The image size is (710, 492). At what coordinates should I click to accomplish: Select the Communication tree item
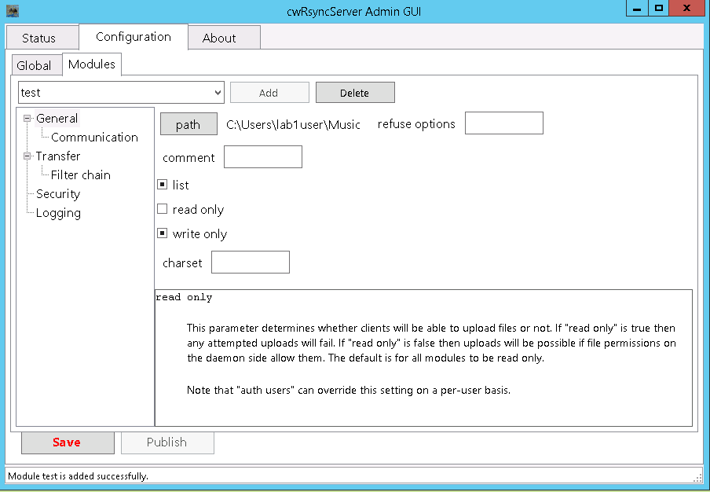[x=94, y=137]
